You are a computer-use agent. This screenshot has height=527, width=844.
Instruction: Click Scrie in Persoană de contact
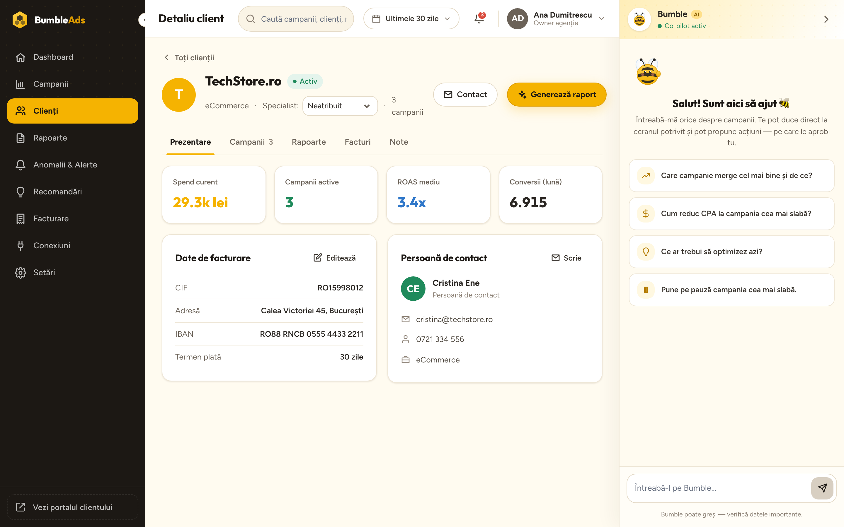[566, 258]
